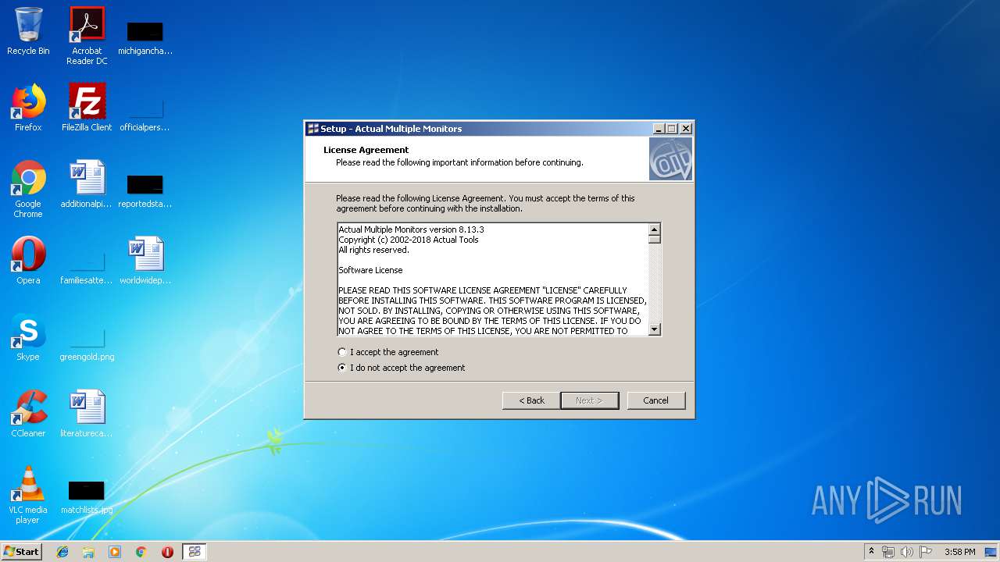Select 'I do not accept the agreement'

coord(402,368)
